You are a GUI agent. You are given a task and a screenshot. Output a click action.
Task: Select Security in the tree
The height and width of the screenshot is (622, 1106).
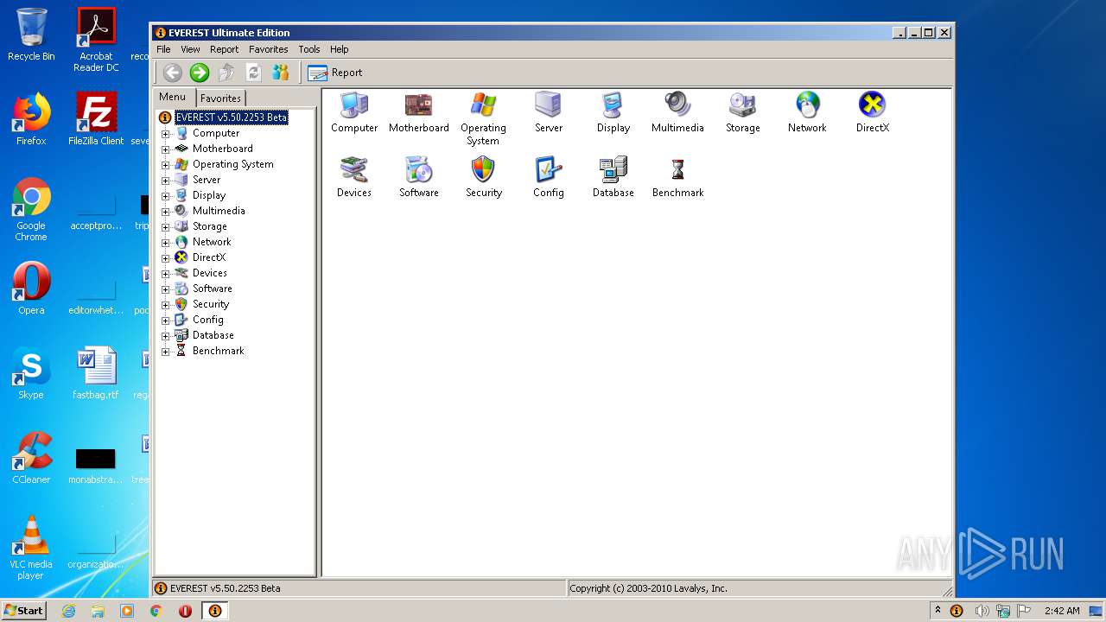(211, 304)
